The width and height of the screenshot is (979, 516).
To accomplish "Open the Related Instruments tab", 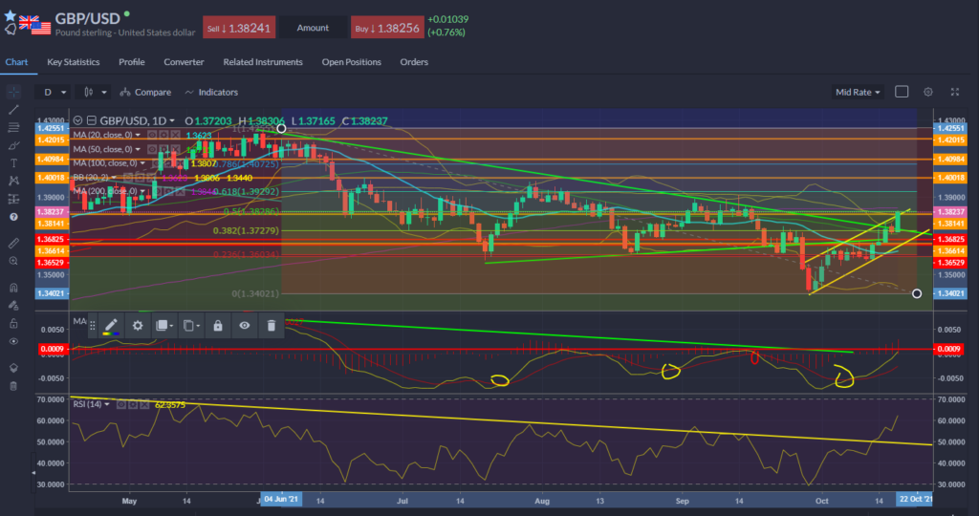I will pos(263,62).
